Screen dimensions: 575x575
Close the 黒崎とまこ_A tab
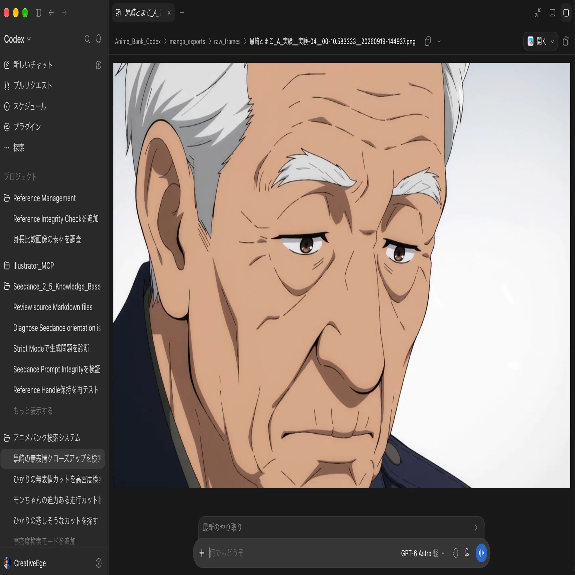pos(169,13)
